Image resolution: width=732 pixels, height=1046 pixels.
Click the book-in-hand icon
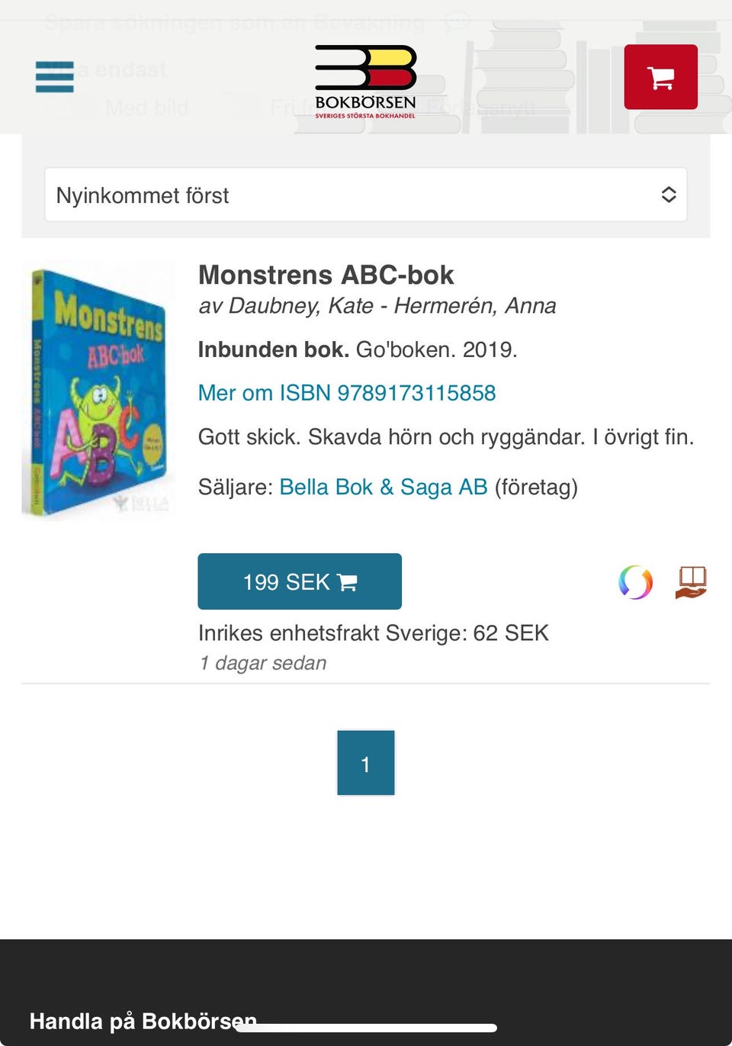(x=691, y=582)
